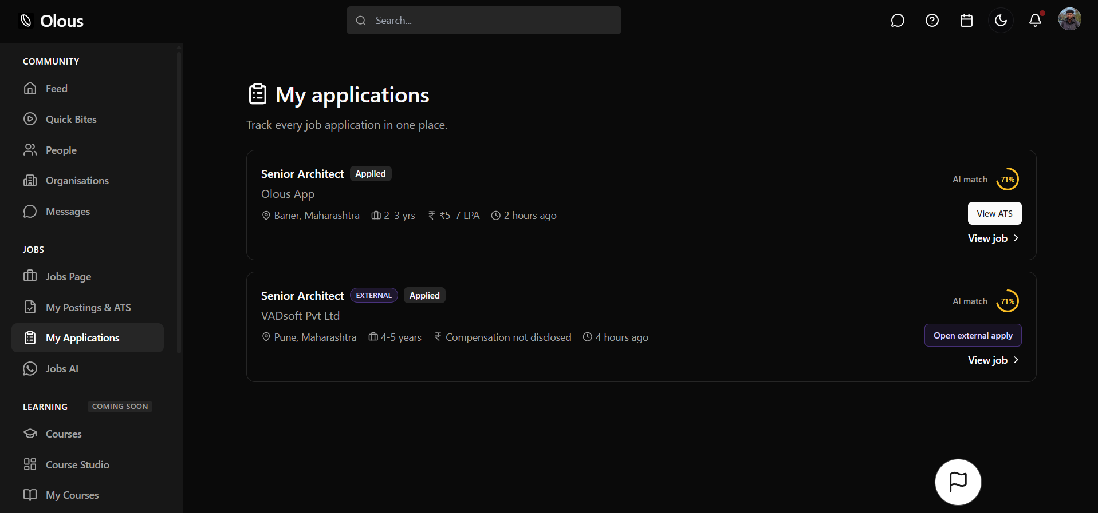Click Applied badge on Olous App card
The width and height of the screenshot is (1098, 513).
(x=371, y=174)
